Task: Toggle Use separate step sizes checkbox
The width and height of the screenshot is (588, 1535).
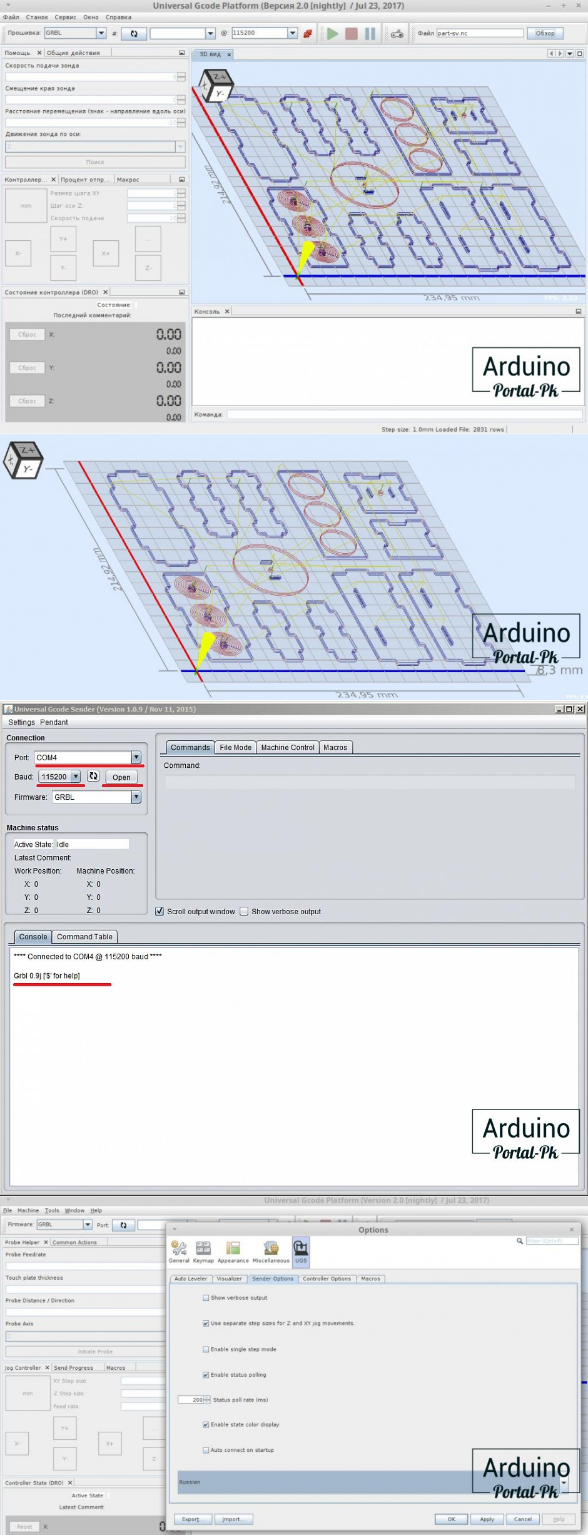Action: tap(206, 1323)
